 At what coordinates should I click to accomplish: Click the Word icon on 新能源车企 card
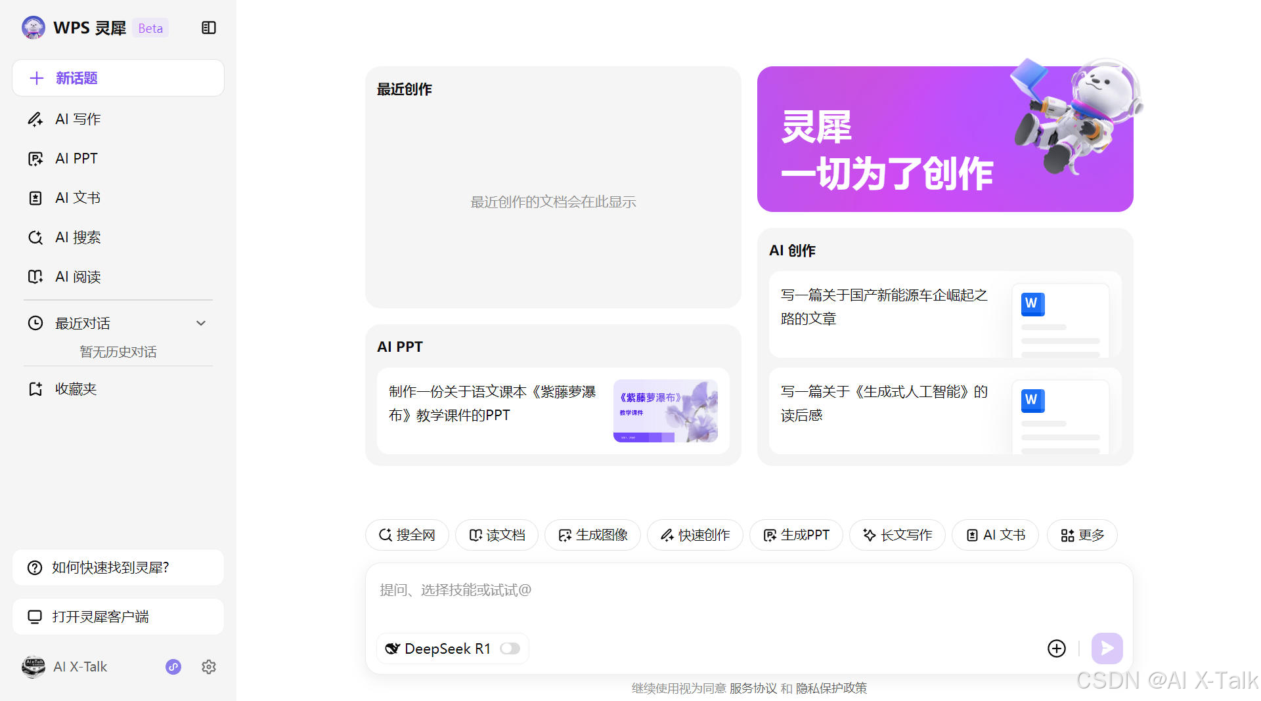click(1032, 304)
